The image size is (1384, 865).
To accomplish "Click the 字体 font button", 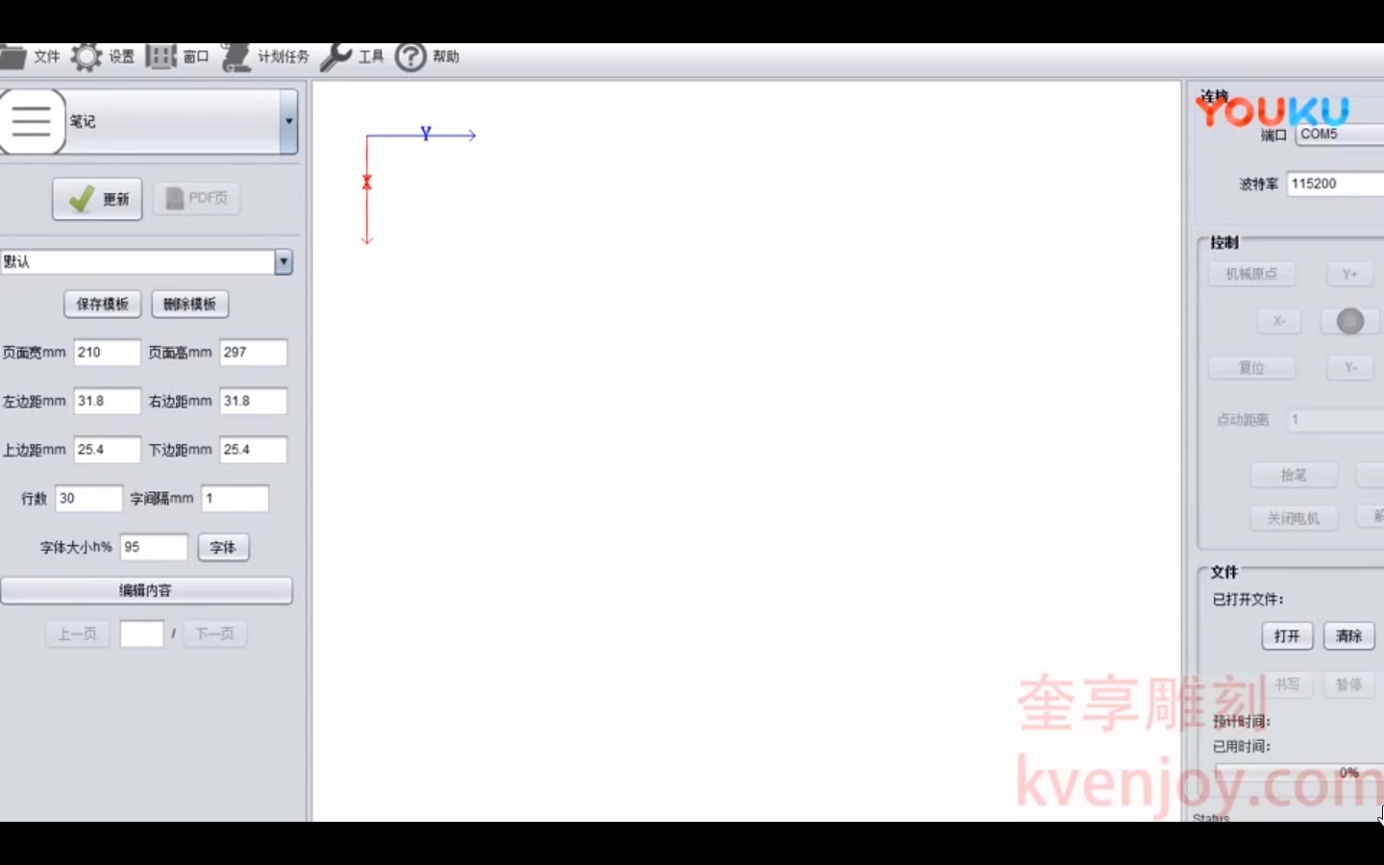I will [x=223, y=548].
